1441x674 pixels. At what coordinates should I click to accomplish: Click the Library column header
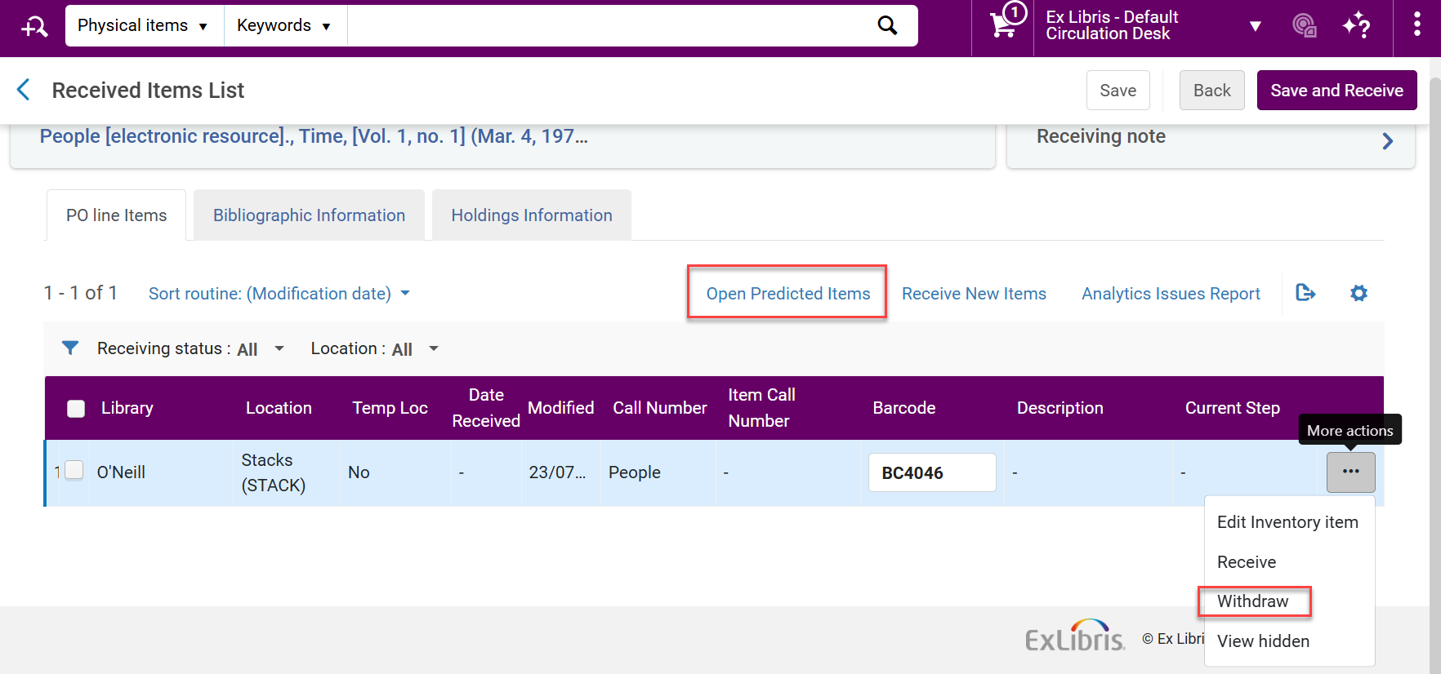[127, 408]
